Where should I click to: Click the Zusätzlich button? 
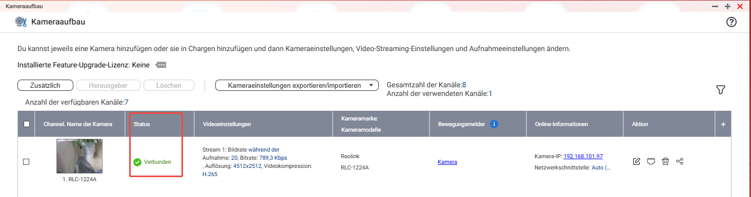(45, 85)
